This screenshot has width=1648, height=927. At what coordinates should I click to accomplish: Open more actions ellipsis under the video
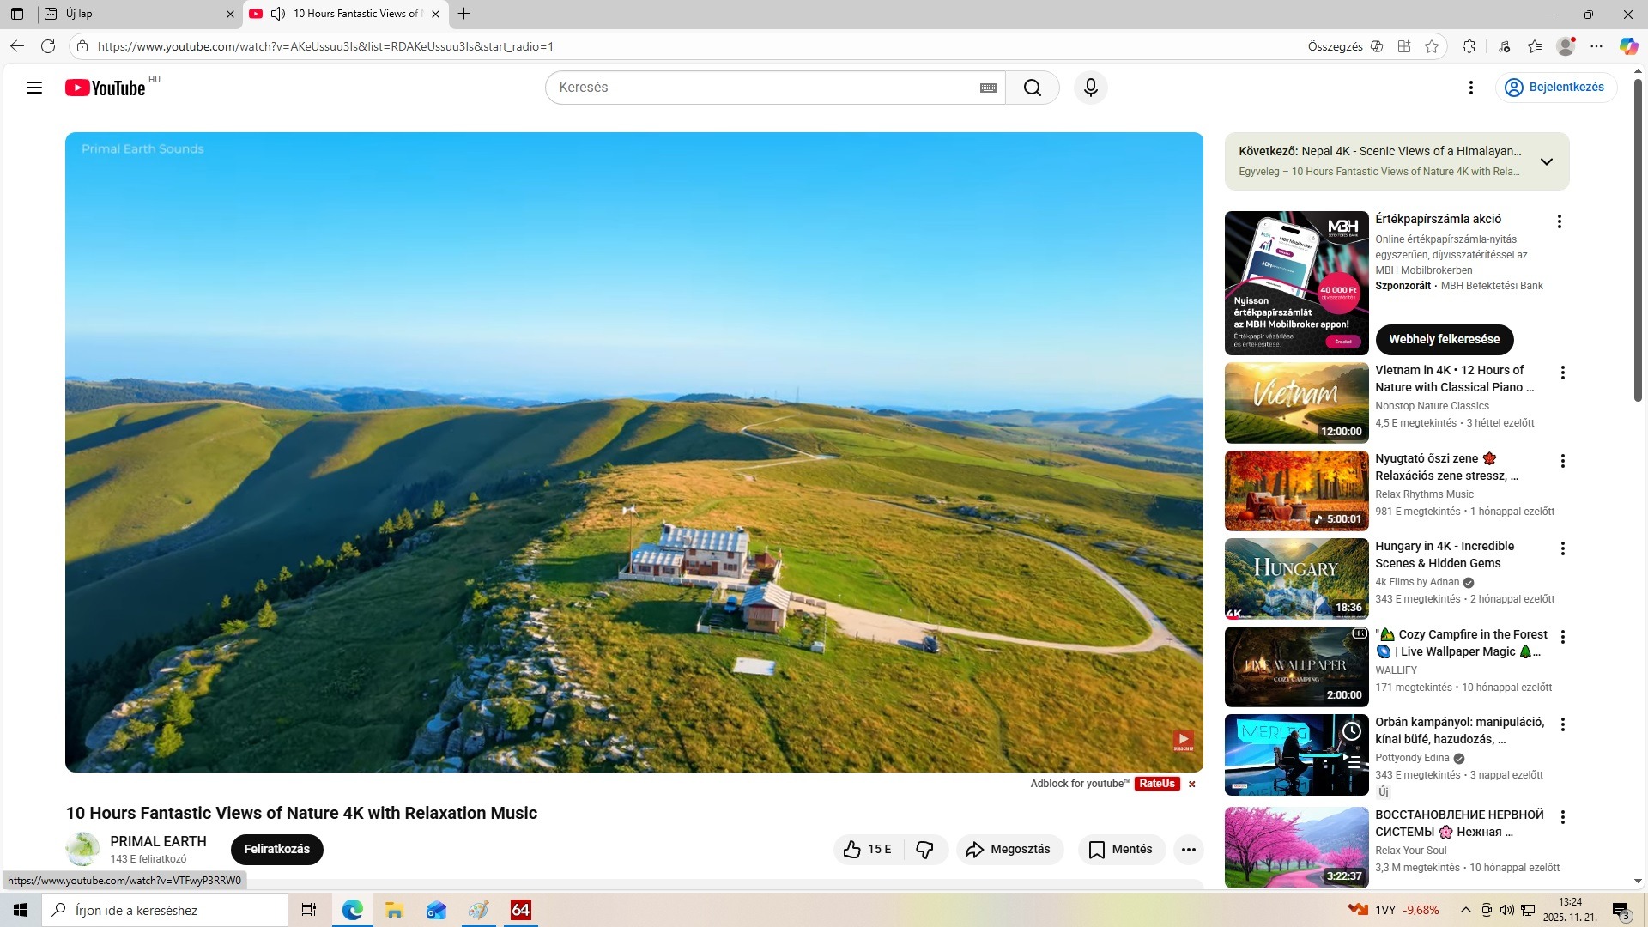tap(1188, 849)
